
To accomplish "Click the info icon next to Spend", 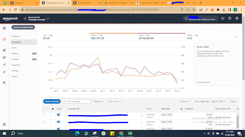I will pos(101,36).
